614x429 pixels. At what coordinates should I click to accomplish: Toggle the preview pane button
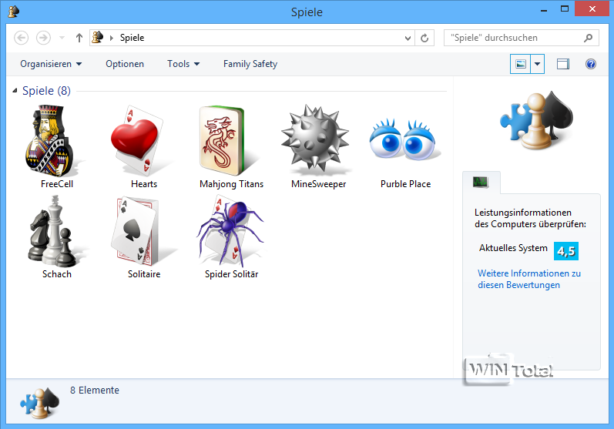click(562, 64)
